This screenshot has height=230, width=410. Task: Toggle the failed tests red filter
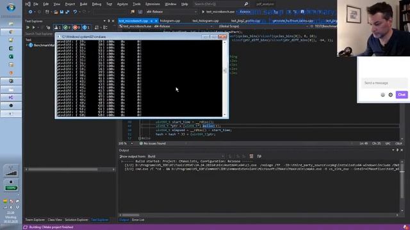[76, 27]
